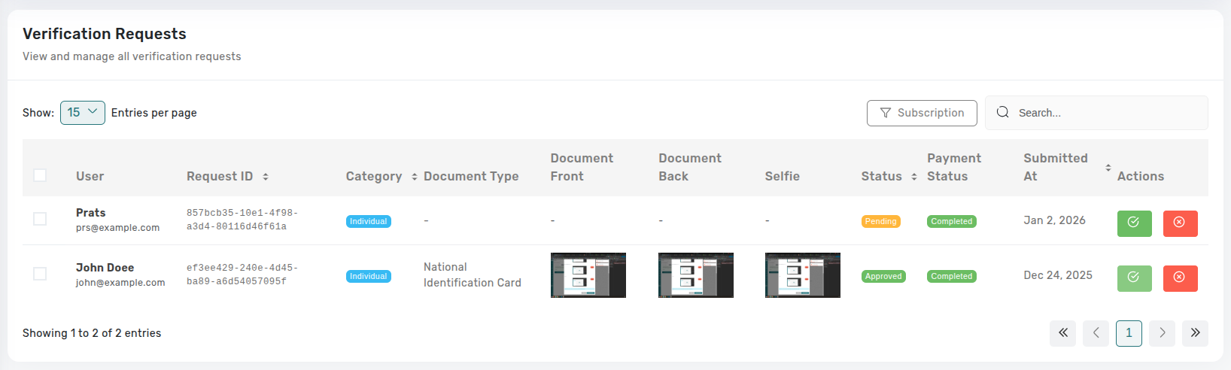Open the Subscription filter
Viewport: 1231px width, 370px height.
[x=922, y=113]
